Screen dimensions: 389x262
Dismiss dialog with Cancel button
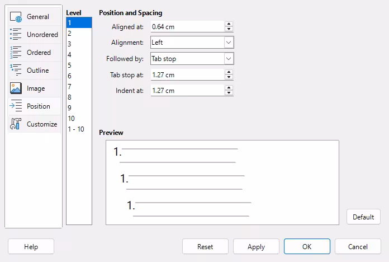[x=358, y=246]
